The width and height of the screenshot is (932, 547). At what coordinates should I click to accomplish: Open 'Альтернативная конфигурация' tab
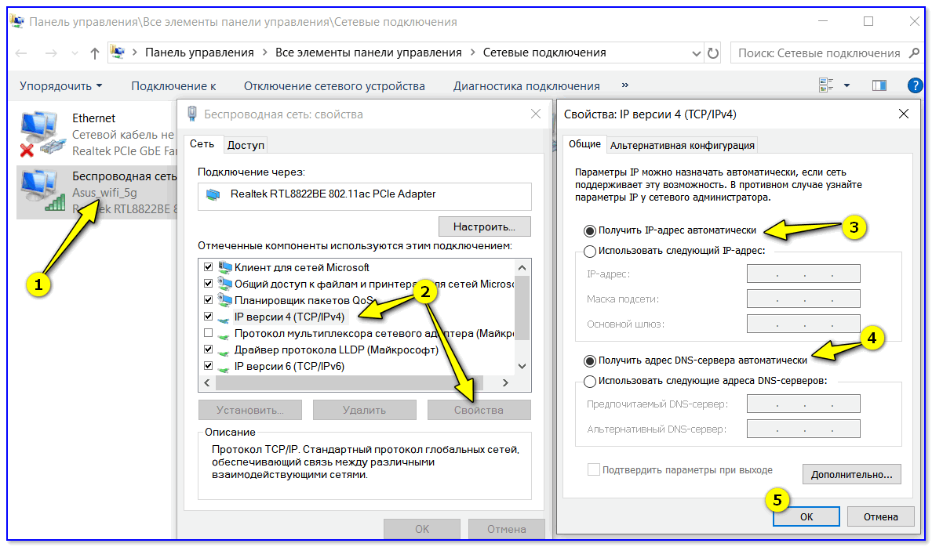pyautogui.click(x=683, y=146)
